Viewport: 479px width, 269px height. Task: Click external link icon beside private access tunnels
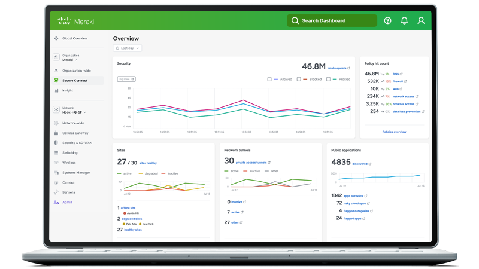coord(269,163)
